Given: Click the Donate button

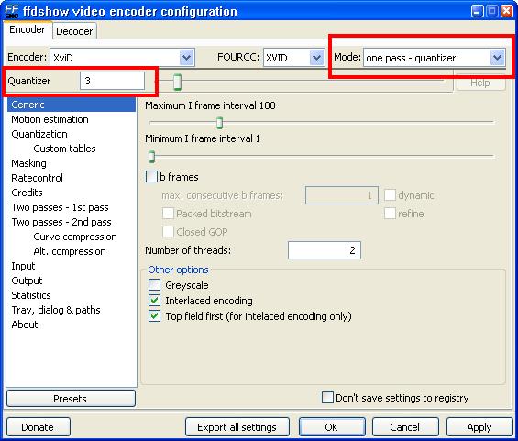Looking at the screenshot, I should 39,427.
